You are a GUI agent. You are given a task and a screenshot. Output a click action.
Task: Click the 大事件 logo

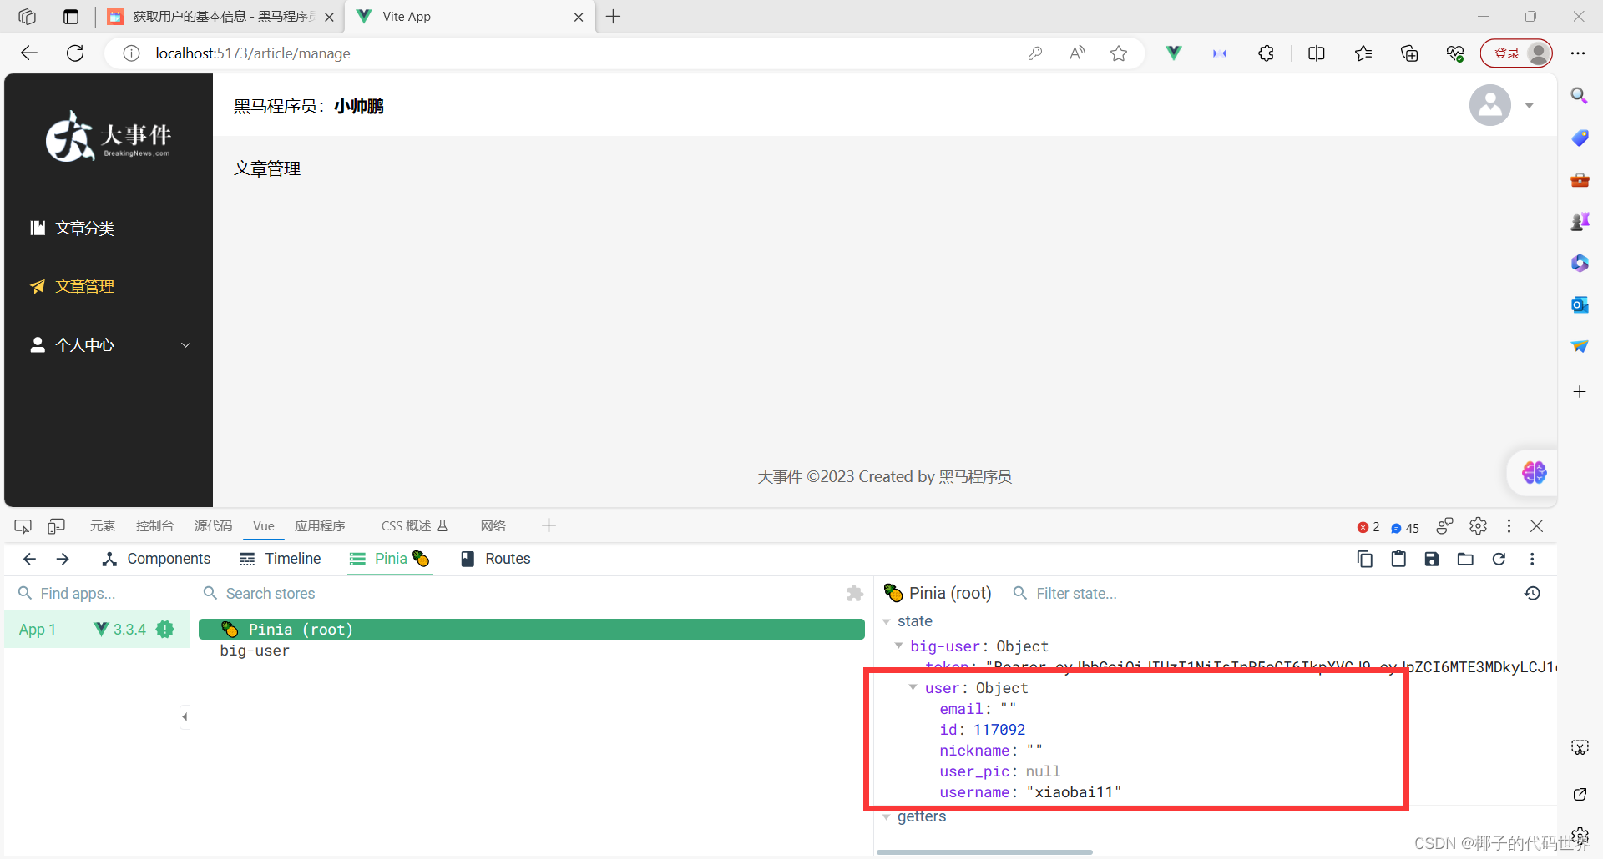pos(109,136)
